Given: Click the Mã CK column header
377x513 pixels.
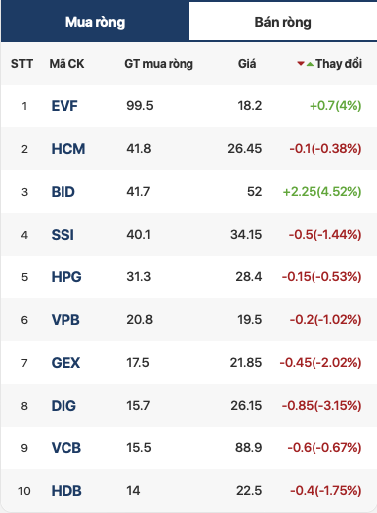Looking at the screenshot, I should [66, 64].
